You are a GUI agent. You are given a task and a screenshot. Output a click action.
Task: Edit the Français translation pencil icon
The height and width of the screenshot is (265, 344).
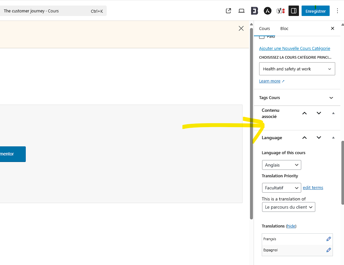click(329, 239)
